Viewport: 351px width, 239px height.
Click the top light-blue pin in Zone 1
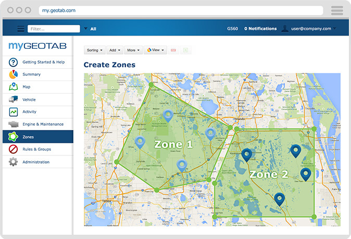tap(168, 115)
